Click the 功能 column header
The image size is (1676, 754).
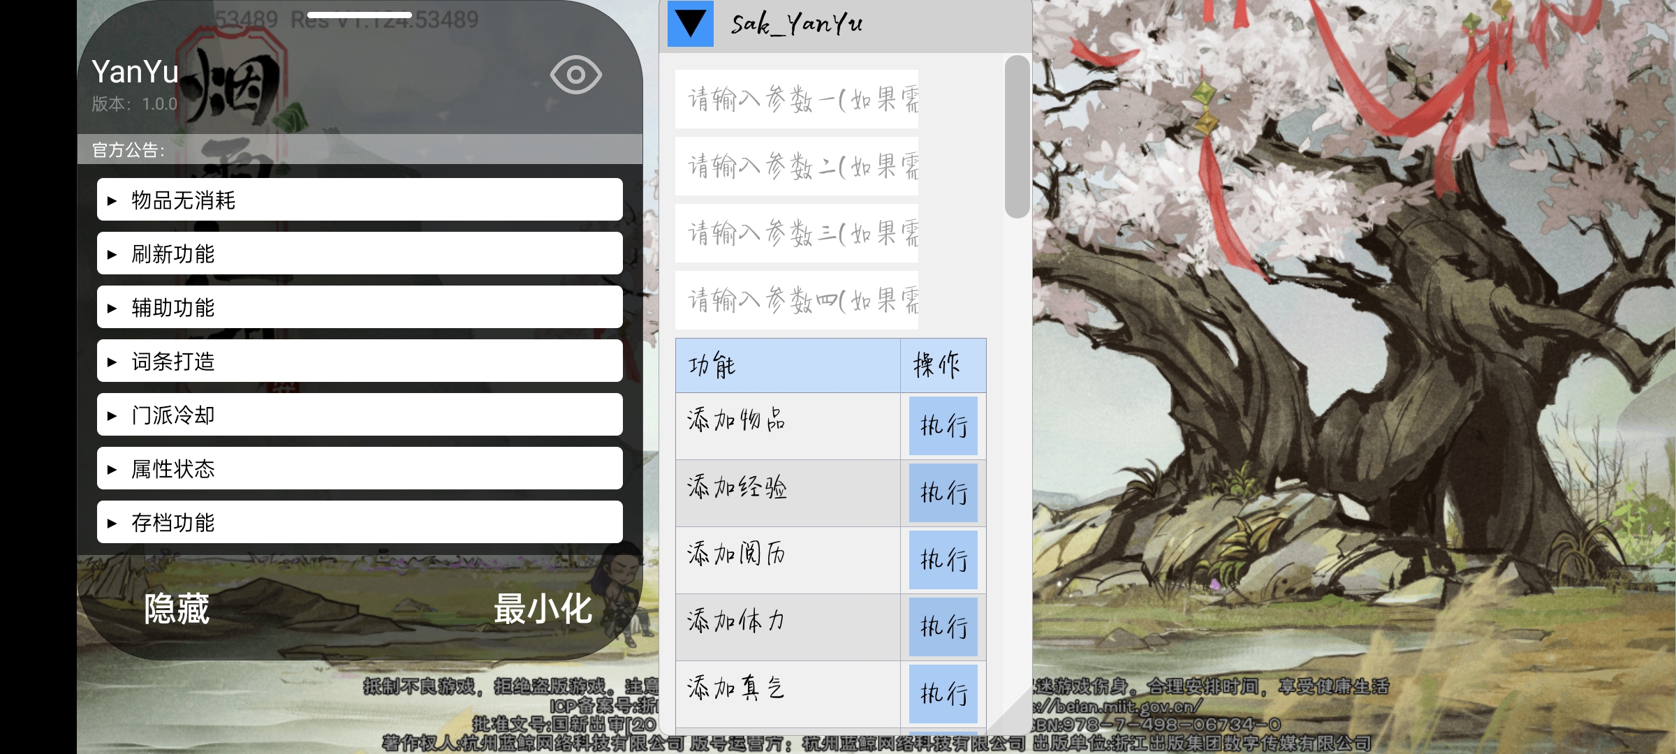click(x=788, y=365)
